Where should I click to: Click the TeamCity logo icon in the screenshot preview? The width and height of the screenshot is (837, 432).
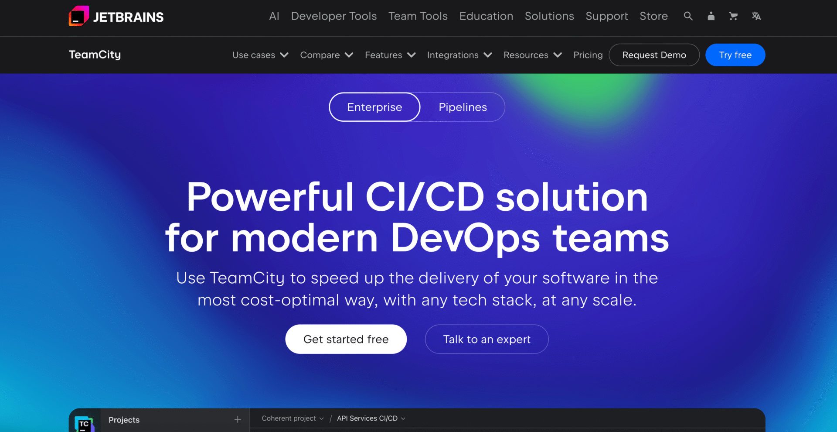point(85,424)
